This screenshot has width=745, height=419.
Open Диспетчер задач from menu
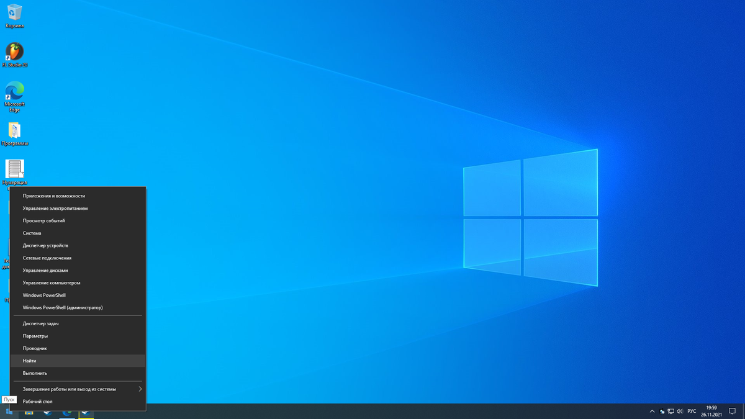[78, 323]
